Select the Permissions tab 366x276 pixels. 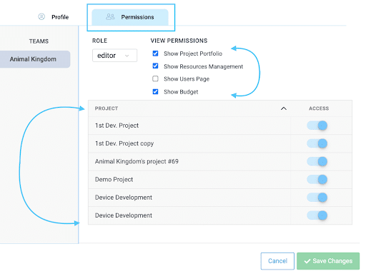coord(130,17)
